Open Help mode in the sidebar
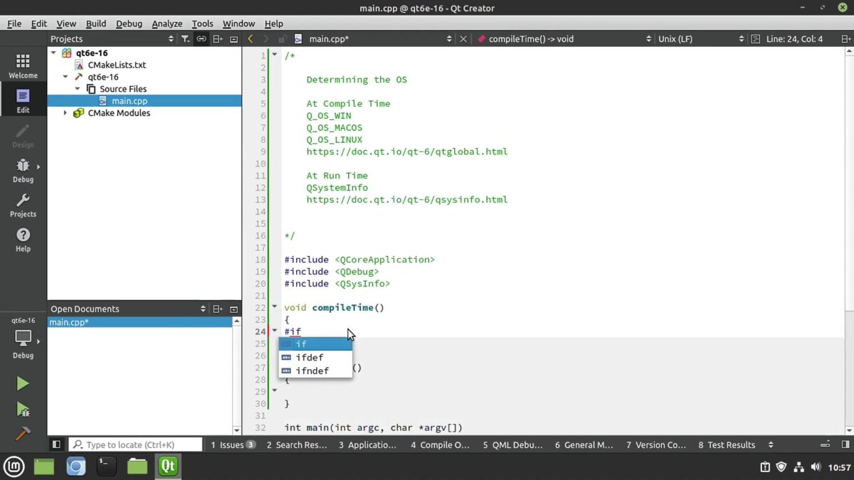 click(x=23, y=240)
